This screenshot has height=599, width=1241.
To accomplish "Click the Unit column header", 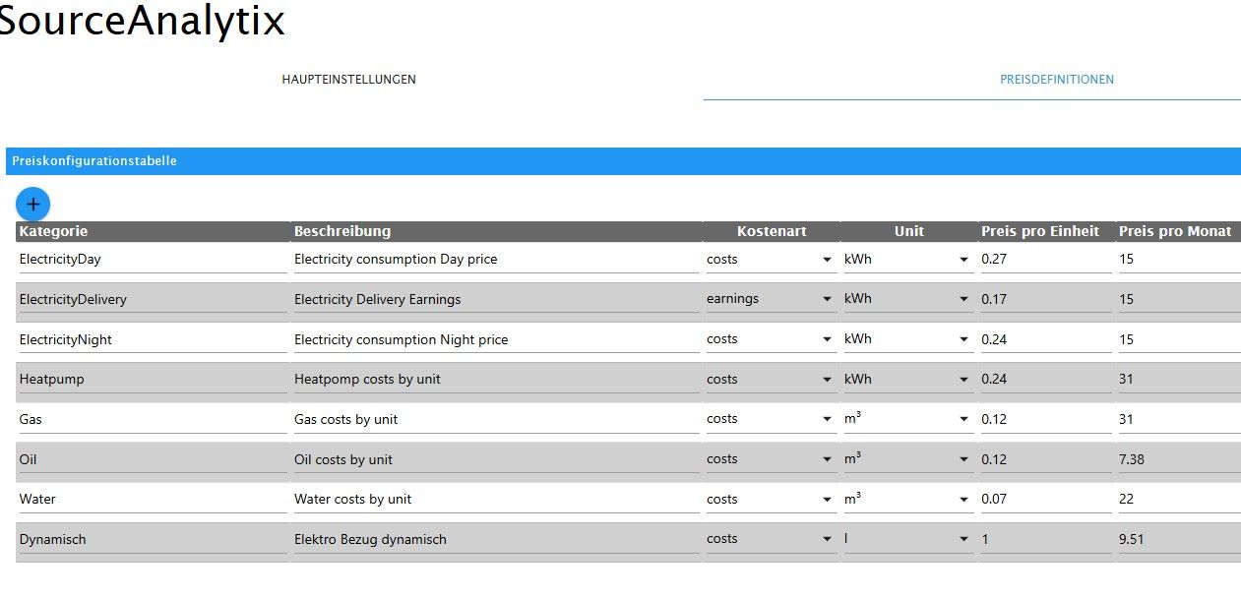I will [909, 231].
